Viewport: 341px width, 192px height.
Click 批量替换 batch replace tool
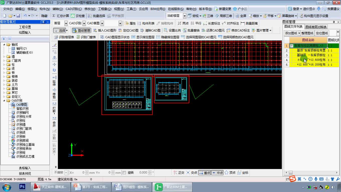point(191,30)
